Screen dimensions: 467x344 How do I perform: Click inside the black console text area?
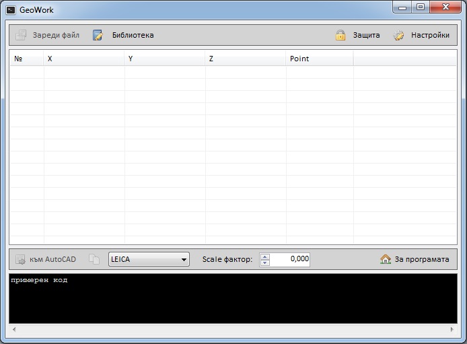233,300
